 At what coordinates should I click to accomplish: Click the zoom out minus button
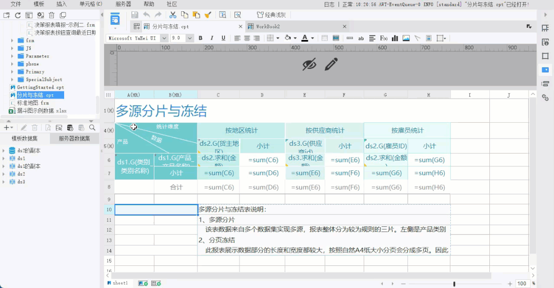click(x=403, y=284)
